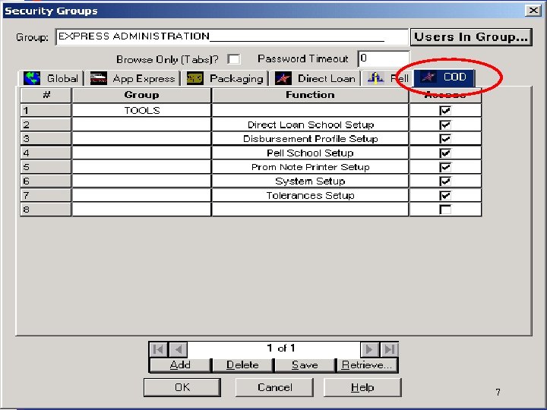
Task: Select row number 4 header
Action: (46, 153)
